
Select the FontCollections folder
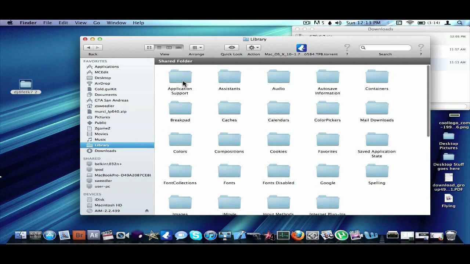coord(180,175)
